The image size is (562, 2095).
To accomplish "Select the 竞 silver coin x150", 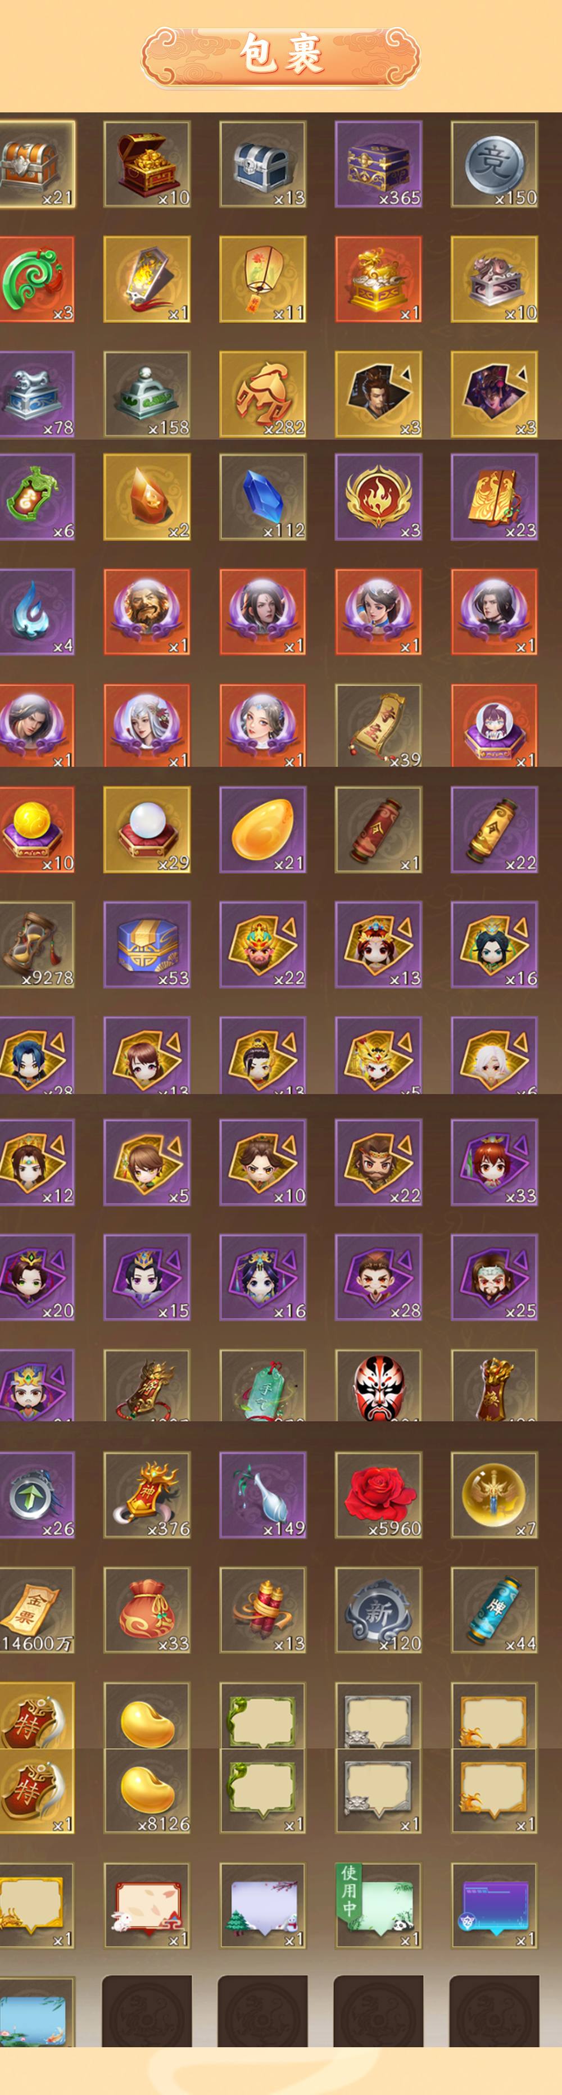I will pyautogui.click(x=493, y=164).
